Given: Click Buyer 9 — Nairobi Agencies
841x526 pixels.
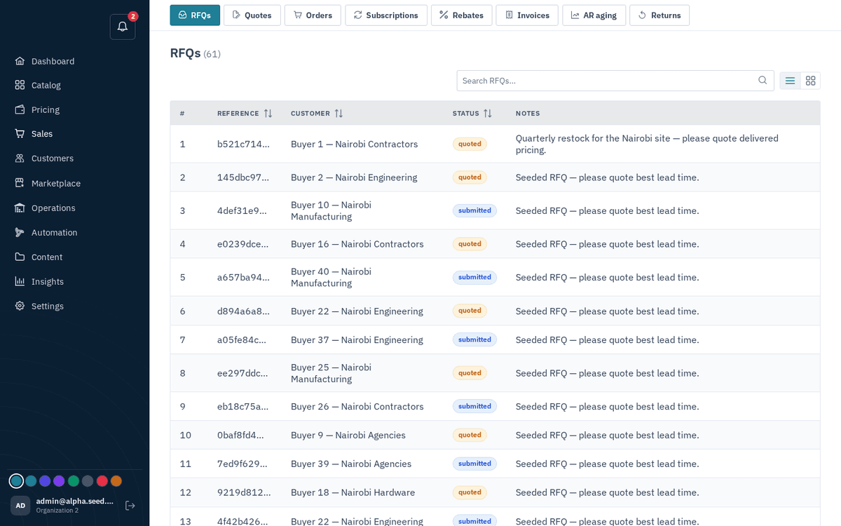Looking at the screenshot, I should point(348,436).
